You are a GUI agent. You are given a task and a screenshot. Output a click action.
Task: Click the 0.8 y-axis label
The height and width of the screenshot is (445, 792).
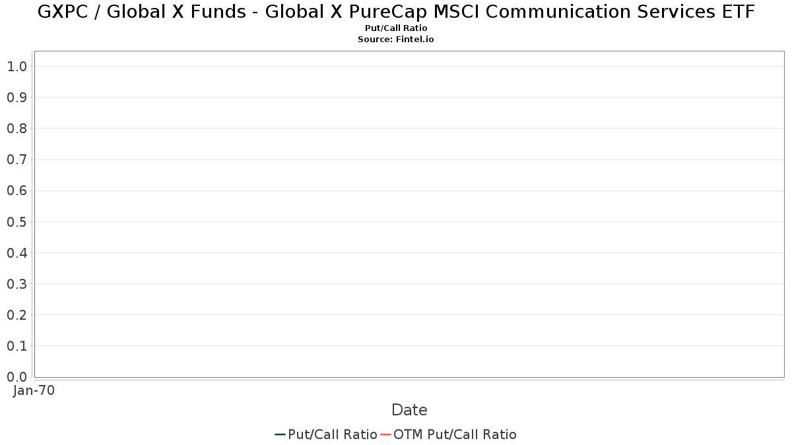(16, 129)
